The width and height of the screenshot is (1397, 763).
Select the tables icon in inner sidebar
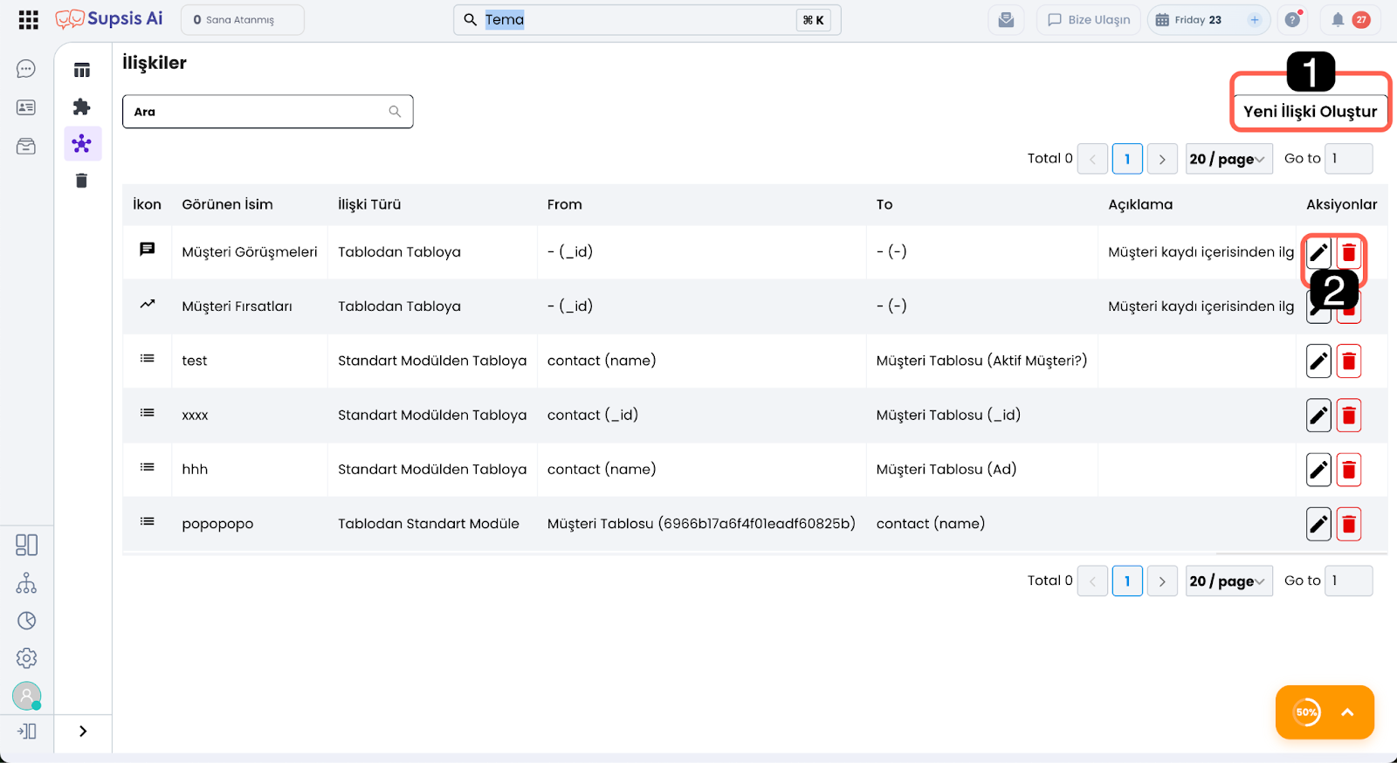coord(82,71)
